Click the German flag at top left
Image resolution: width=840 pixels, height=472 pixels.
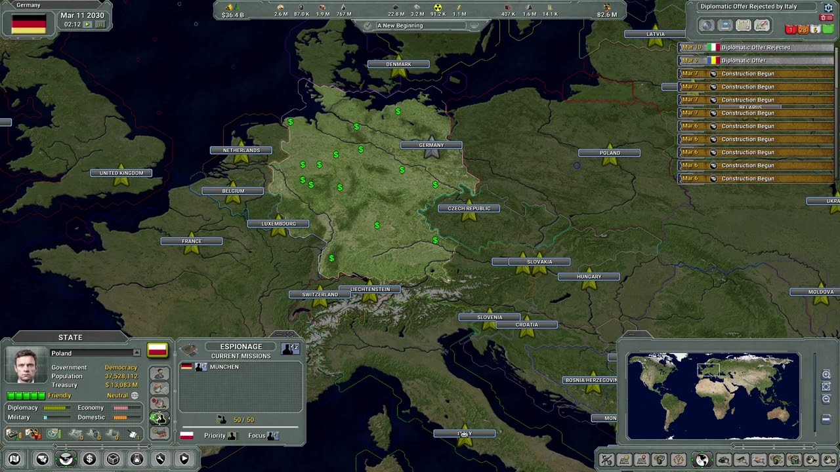pyautogui.click(x=29, y=23)
